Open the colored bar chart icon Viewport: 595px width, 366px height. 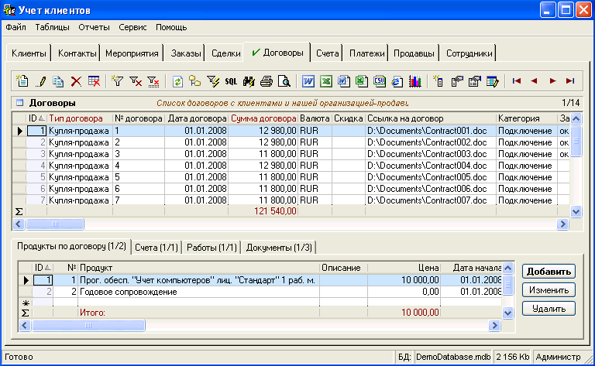pos(415,80)
